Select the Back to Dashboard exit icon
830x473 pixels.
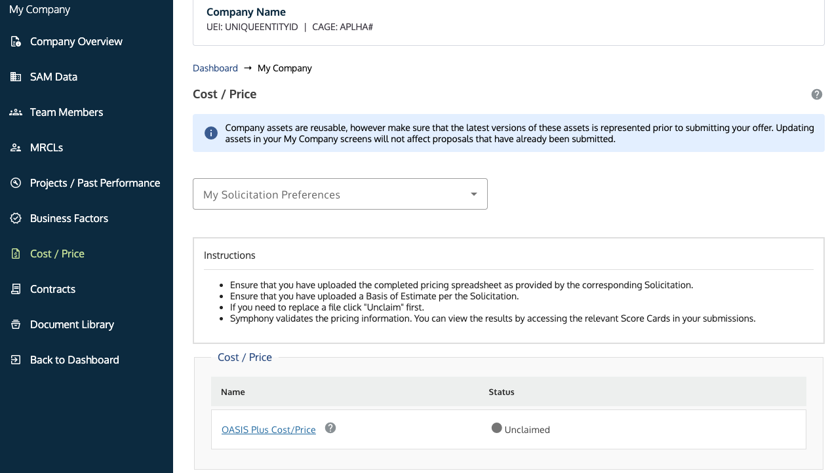15,360
